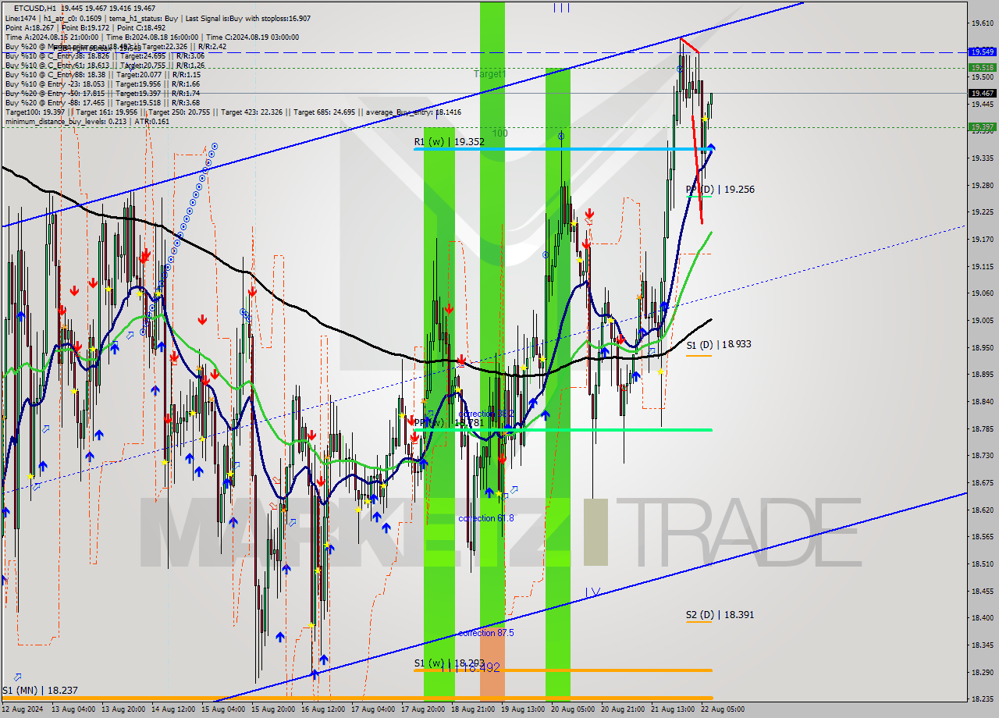This screenshot has height=718, width=999.
Task: Click the 18.510 price axis label
Action: tap(982, 563)
